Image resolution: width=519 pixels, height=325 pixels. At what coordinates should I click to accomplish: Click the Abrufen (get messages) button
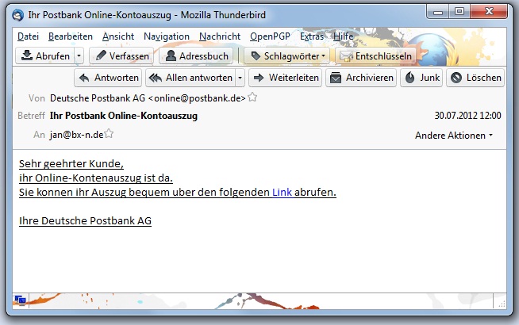45,56
